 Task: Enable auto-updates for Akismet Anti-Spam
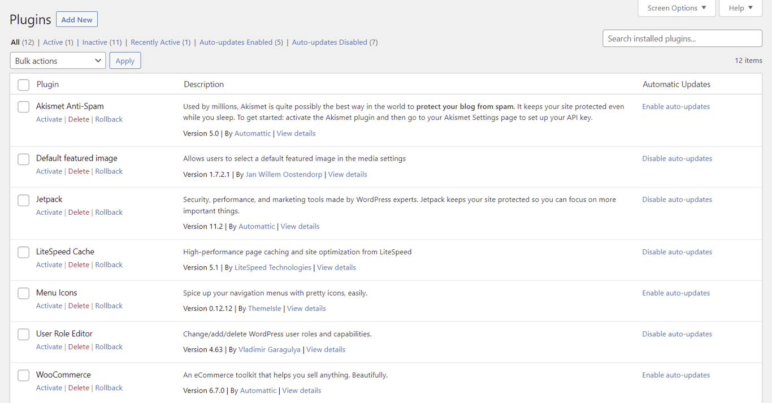pos(676,106)
